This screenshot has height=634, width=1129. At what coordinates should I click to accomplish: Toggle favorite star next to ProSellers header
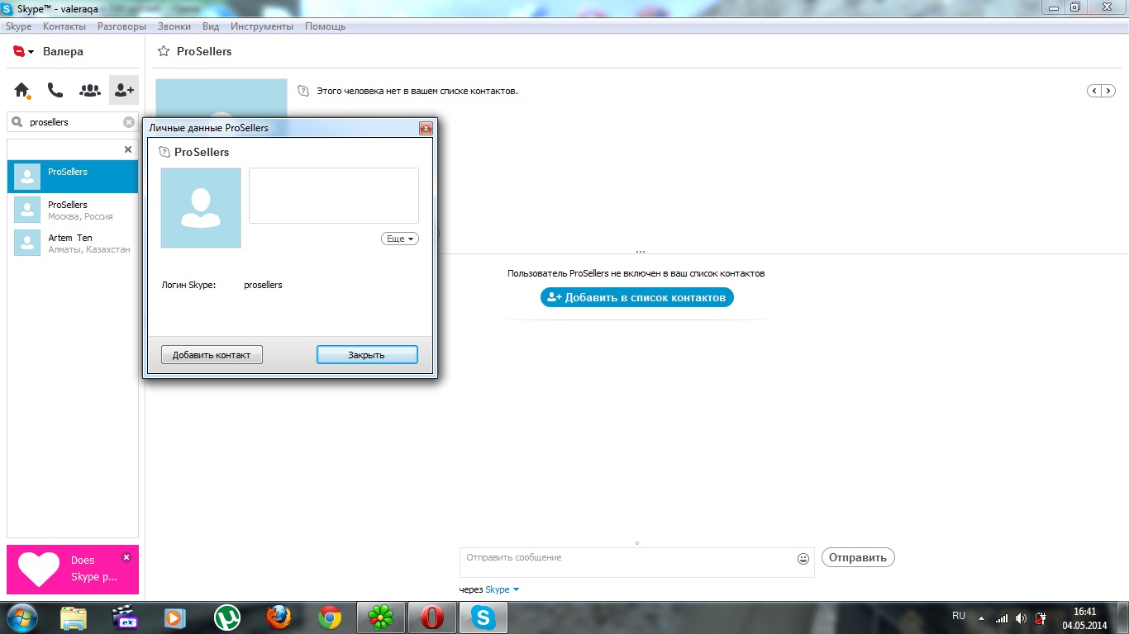pyautogui.click(x=164, y=51)
